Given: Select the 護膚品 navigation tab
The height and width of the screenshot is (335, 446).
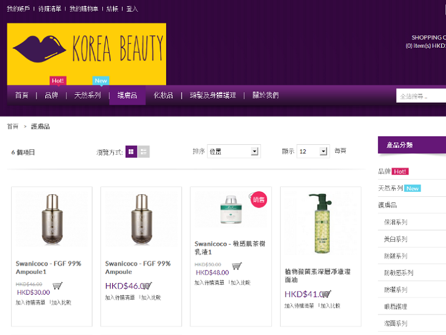Looking at the screenshot, I should (x=128, y=95).
